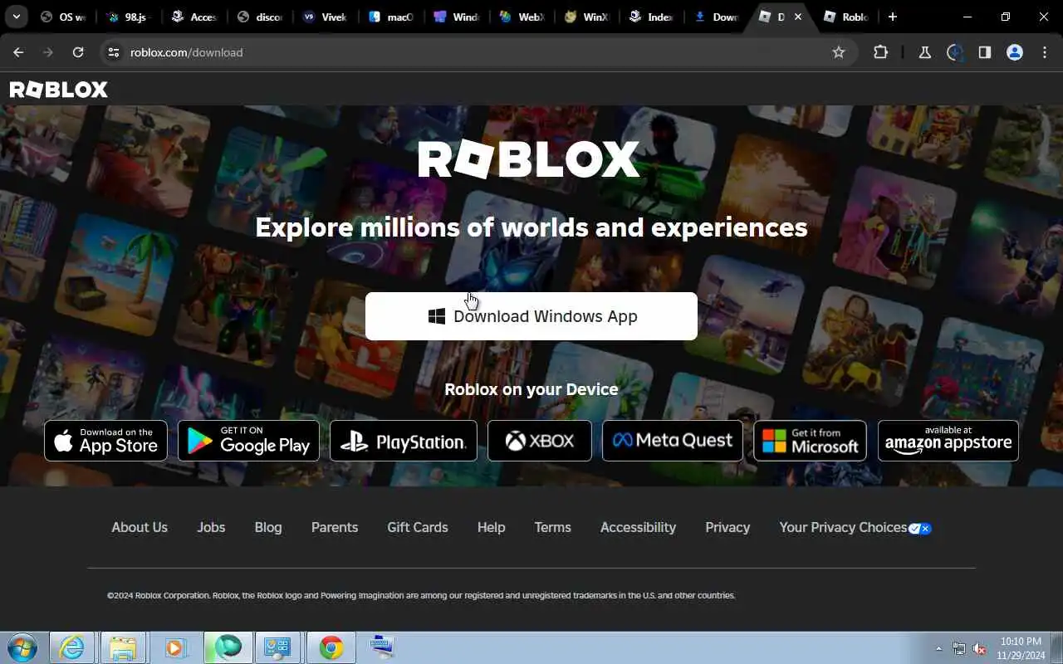Switch to the Acces tab
This screenshot has width=1063, height=664.
[193, 17]
